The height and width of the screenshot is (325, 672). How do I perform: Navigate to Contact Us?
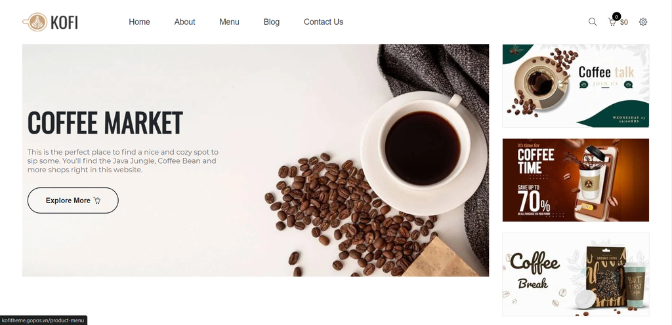324,22
